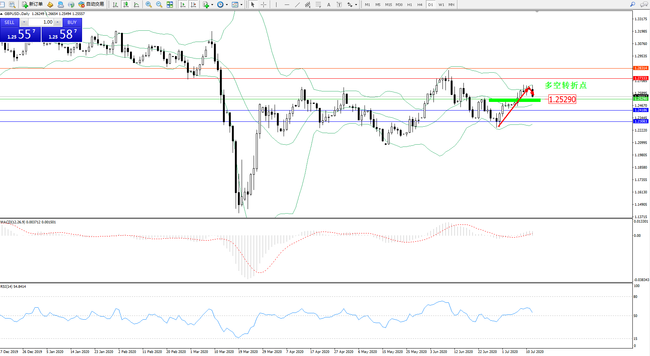Switch to the H4 timeframe
The height and width of the screenshot is (356, 650).
click(x=420, y=4)
